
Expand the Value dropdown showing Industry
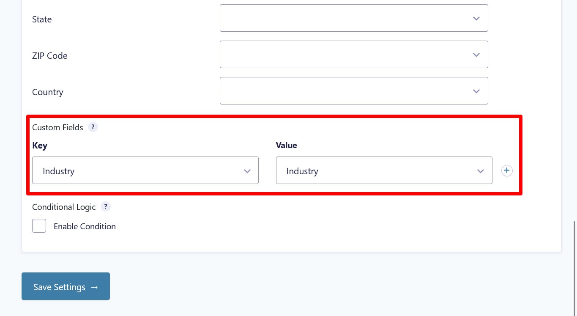(x=384, y=170)
